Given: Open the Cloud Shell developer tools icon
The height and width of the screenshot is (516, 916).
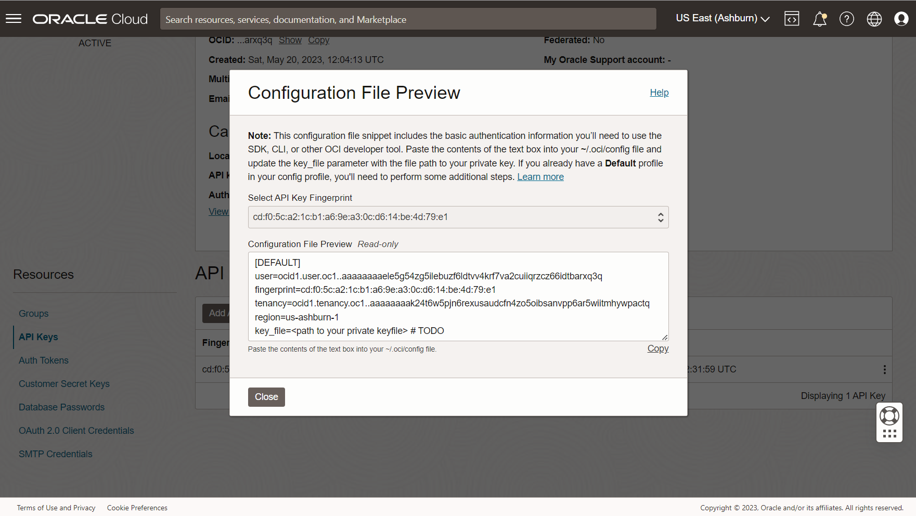Looking at the screenshot, I should (x=792, y=19).
